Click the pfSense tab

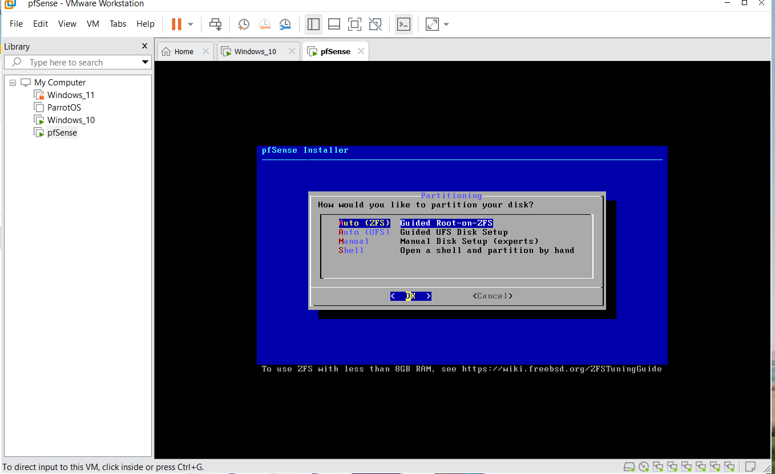(336, 51)
